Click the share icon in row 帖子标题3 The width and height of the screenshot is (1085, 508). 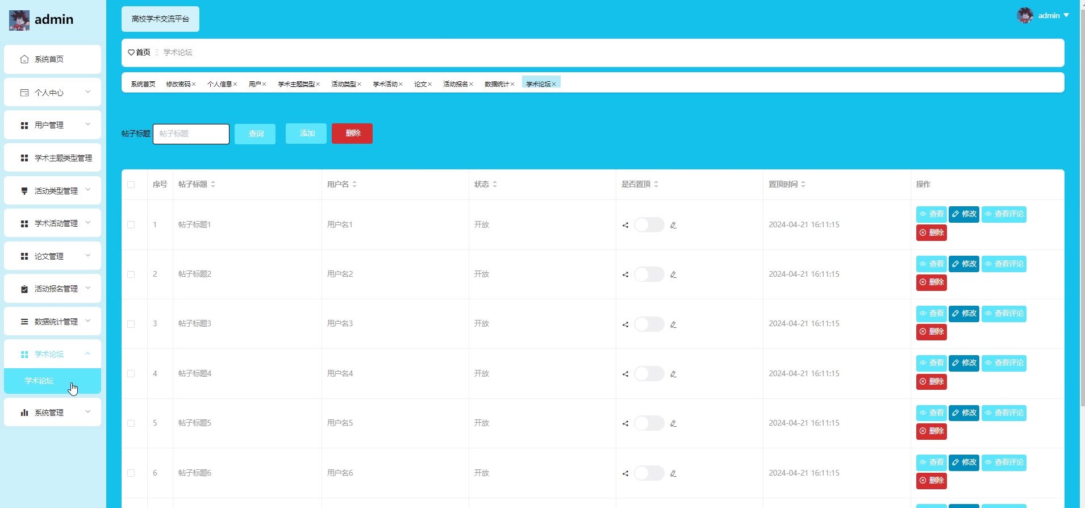tap(625, 324)
